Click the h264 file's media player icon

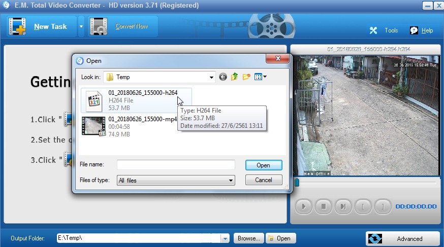(94, 101)
